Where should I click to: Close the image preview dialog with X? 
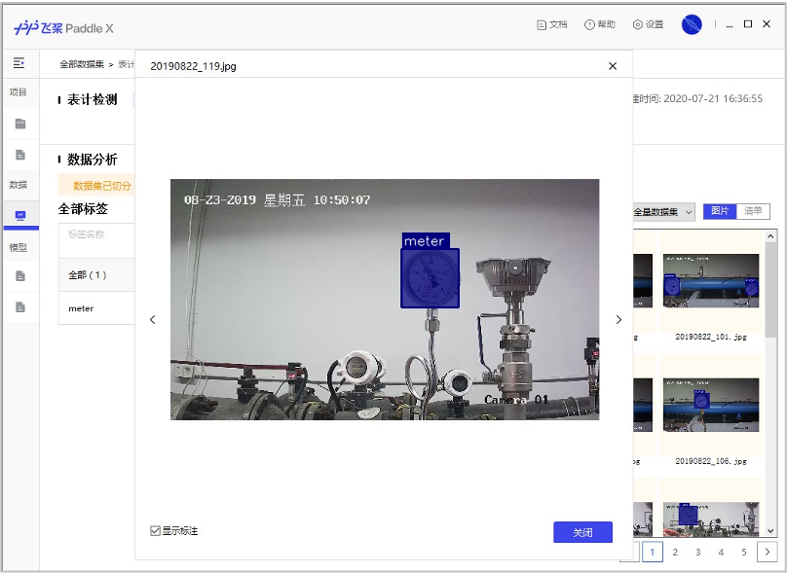point(613,66)
